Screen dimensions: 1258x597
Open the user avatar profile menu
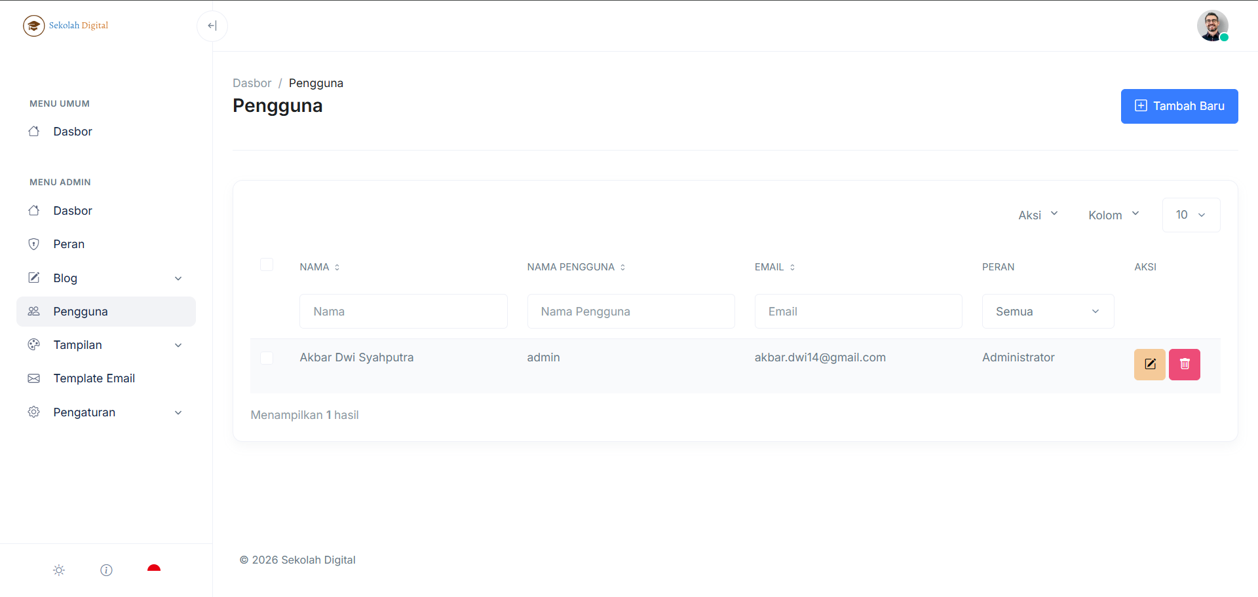[x=1211, y=26]
